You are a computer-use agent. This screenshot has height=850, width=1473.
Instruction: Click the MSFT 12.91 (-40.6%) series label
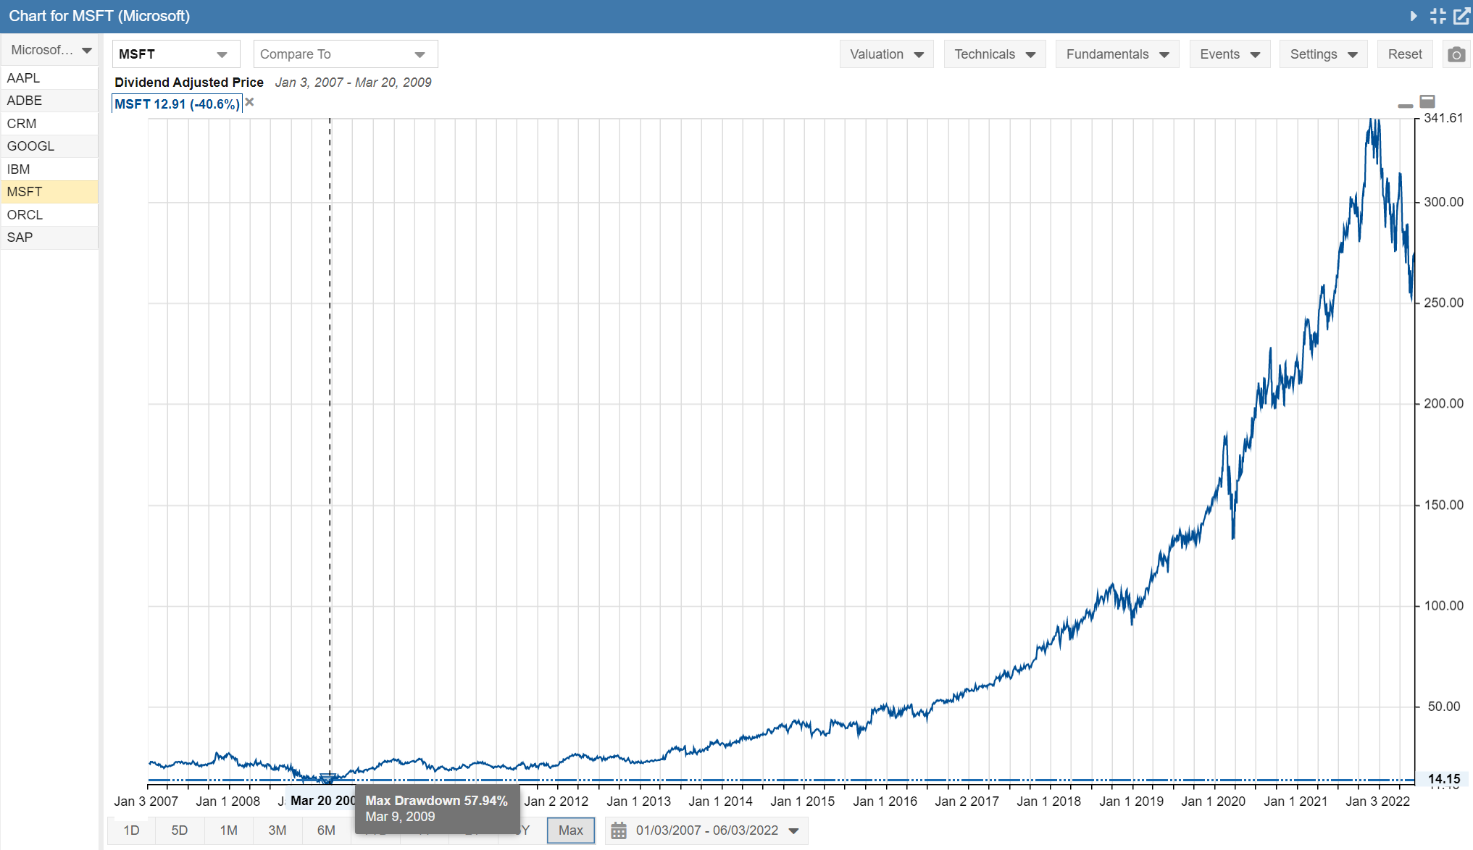(x=177, y=104)
